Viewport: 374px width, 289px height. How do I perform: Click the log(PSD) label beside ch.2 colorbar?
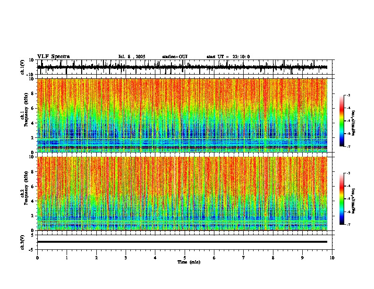coord(354,201)
